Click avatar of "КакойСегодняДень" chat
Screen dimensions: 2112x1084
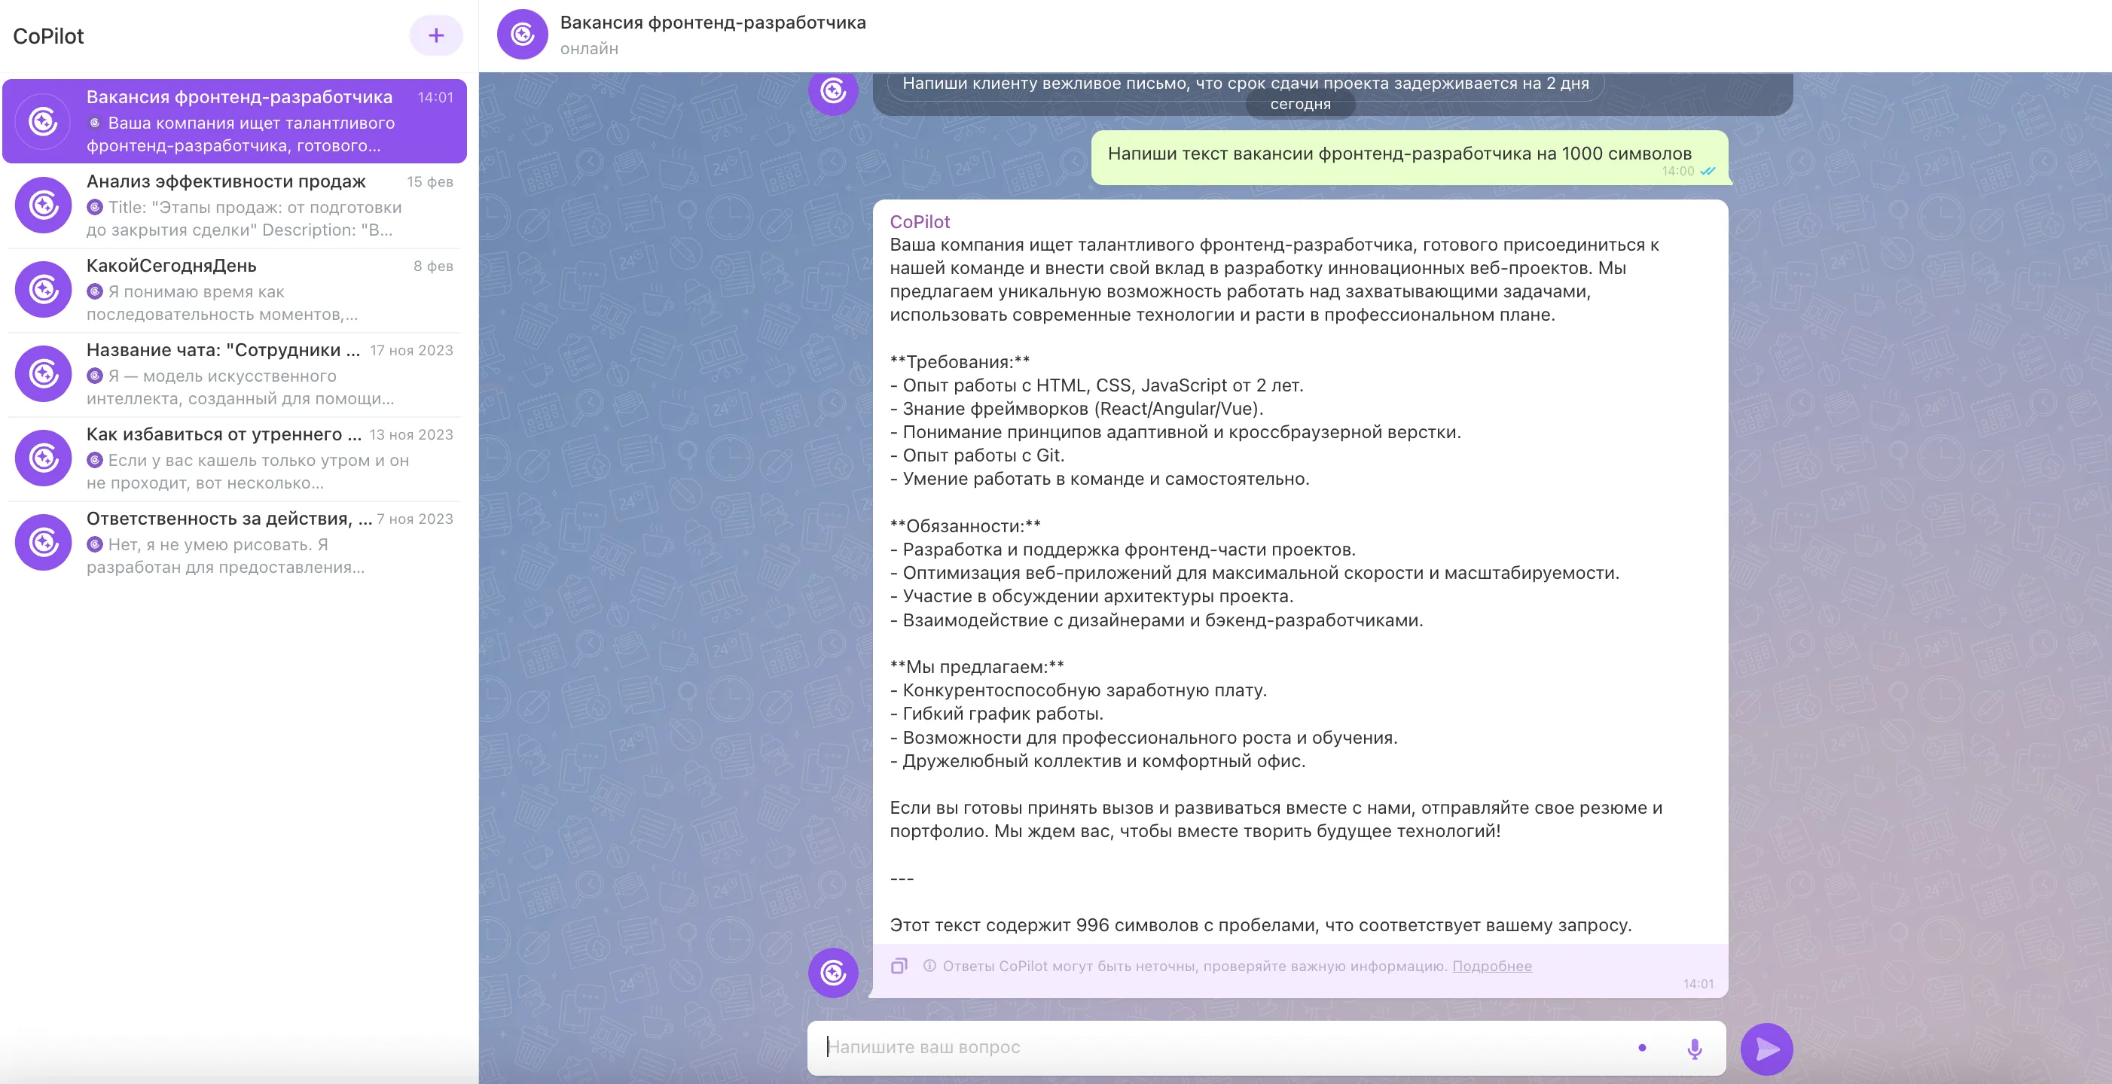pos(44,289)
